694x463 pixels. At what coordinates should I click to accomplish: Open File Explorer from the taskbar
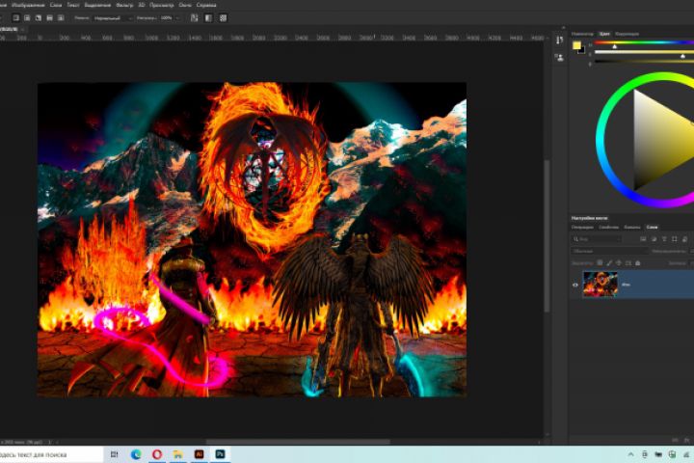(x=177, y=453)
